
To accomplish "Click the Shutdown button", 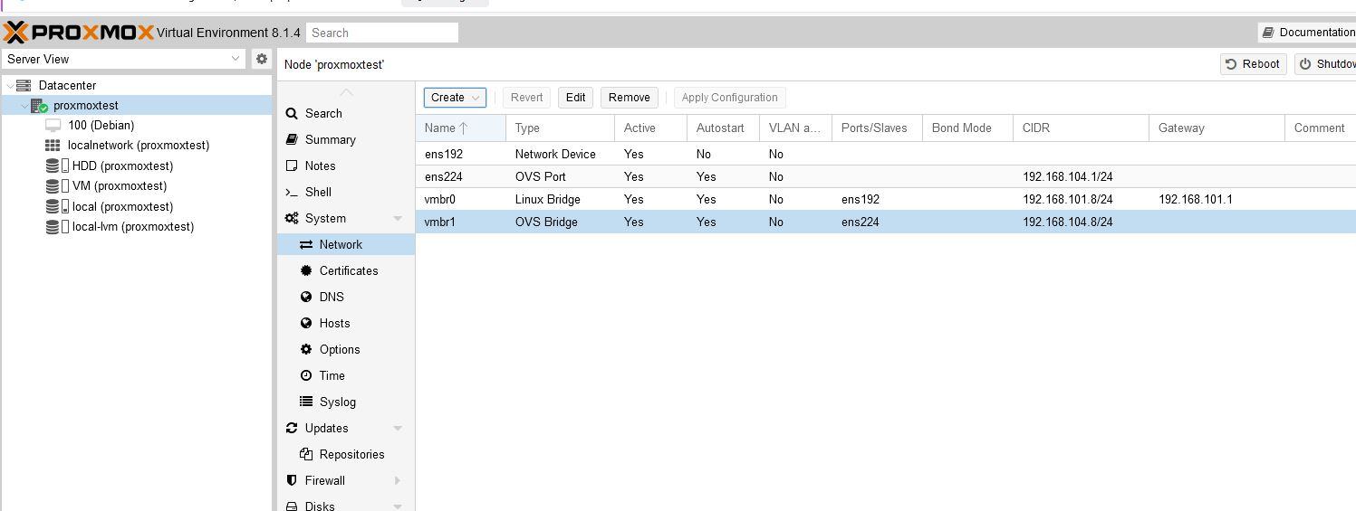I will (x=1325, y=64).
